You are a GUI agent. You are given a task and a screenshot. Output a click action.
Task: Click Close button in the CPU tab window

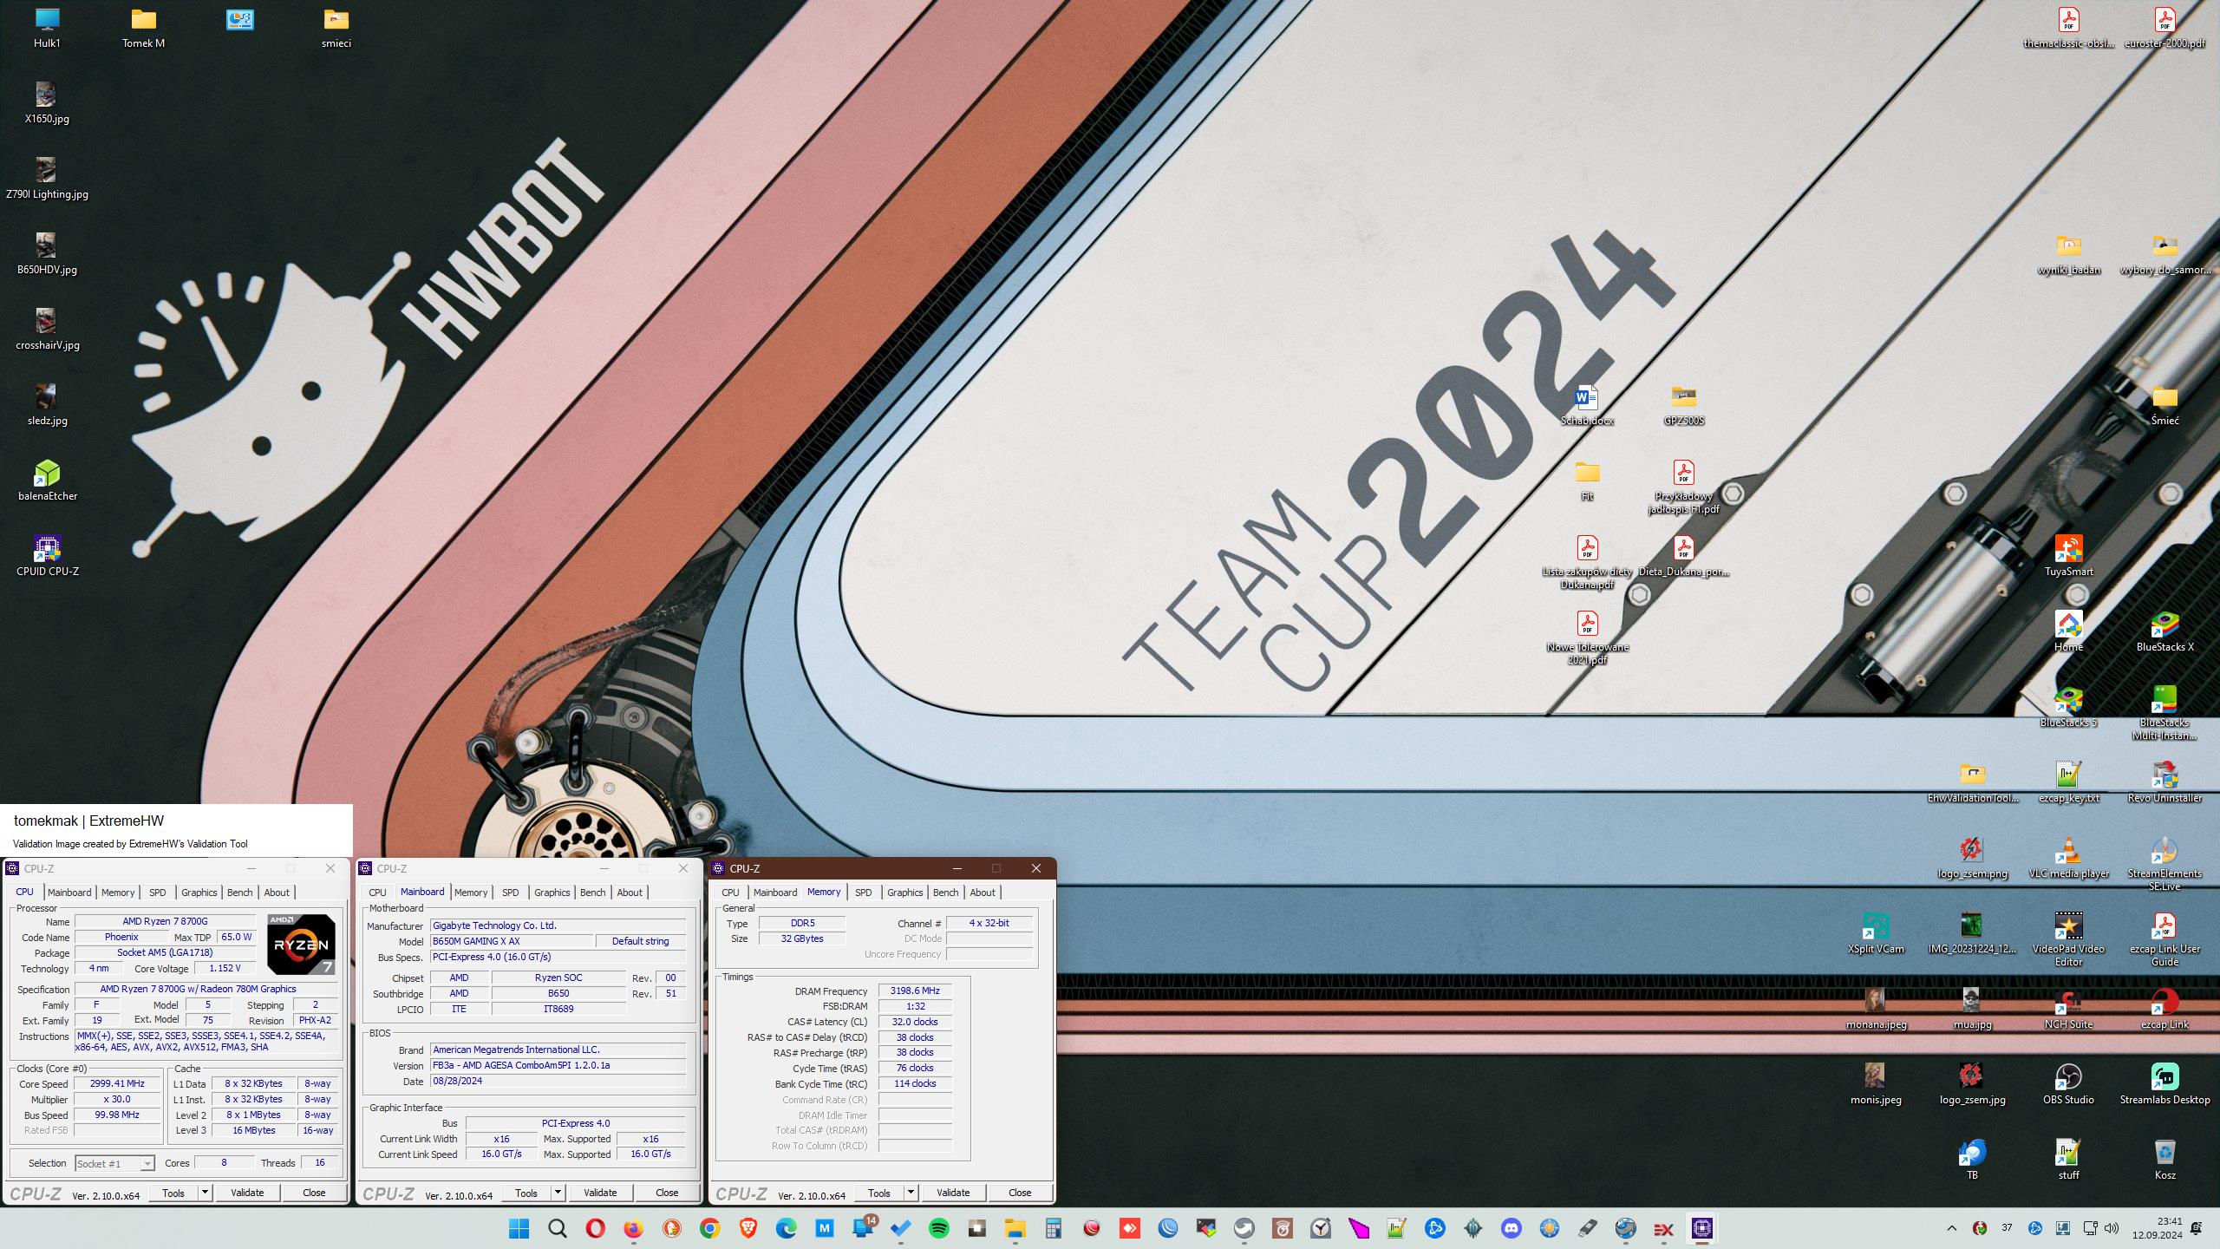coord(314,1193)
